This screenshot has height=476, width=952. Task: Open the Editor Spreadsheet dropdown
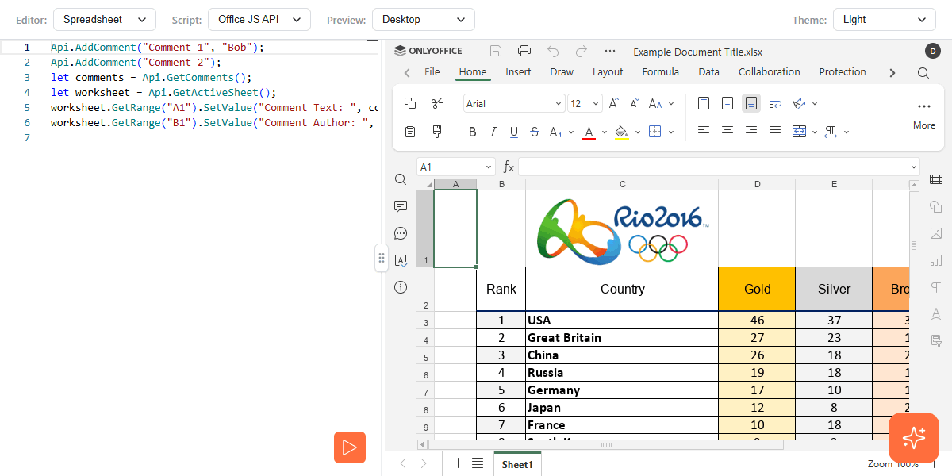click(x=105, y=19)
